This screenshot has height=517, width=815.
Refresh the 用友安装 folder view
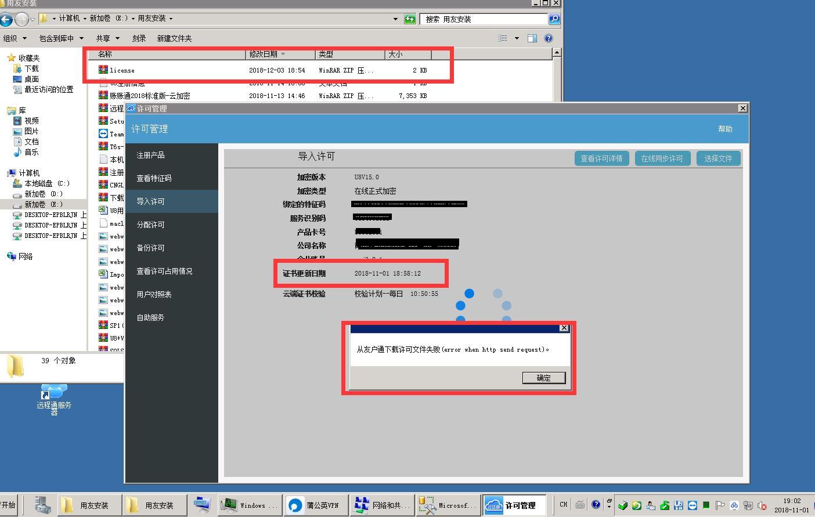[410, 19]
